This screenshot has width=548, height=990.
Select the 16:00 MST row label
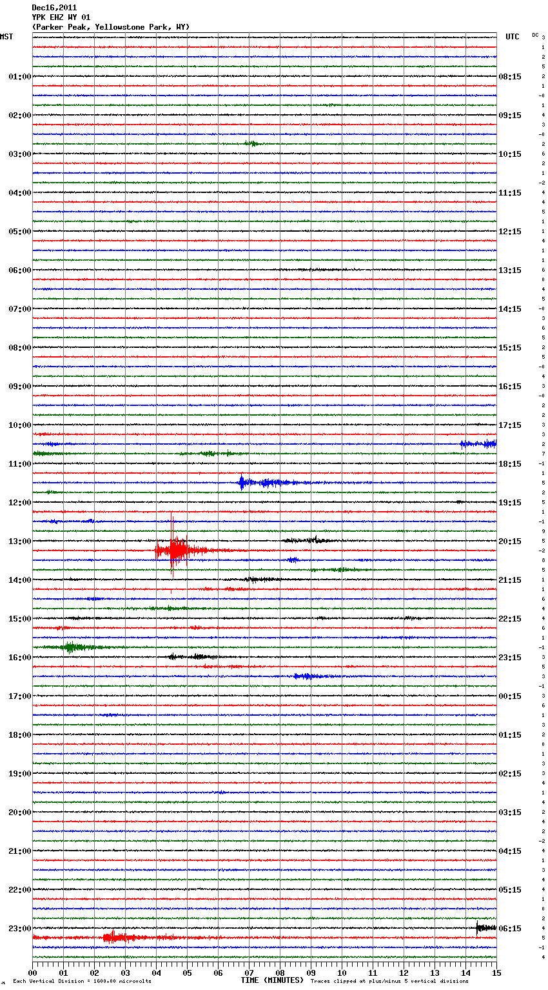[20, 658]
